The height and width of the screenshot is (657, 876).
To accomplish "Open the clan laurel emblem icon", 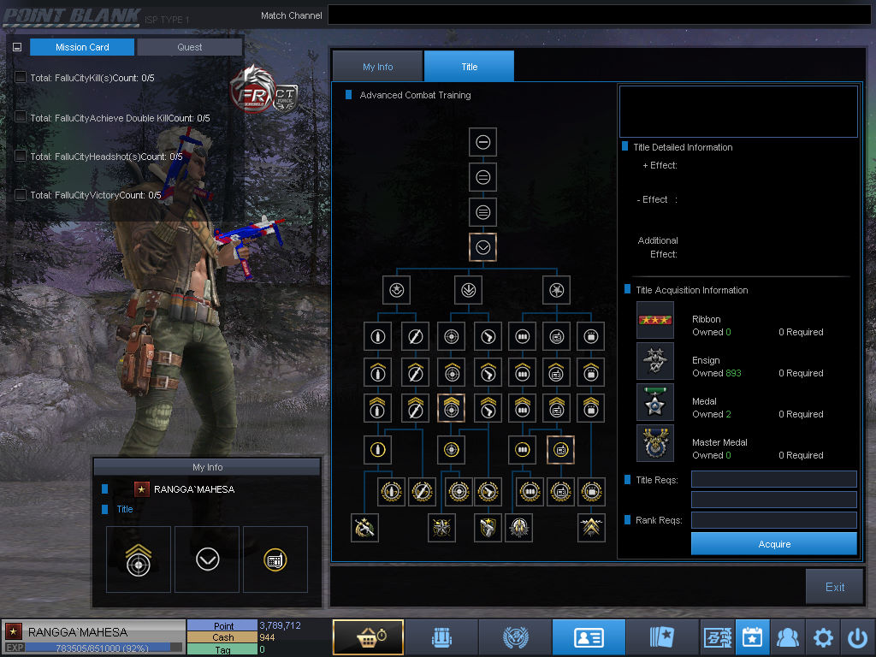I will (x=515, y=637).
